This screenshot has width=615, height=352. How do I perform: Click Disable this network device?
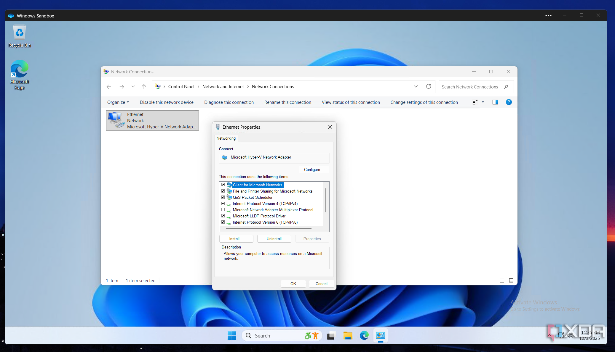pyautogui.click(x=167, y=102)
